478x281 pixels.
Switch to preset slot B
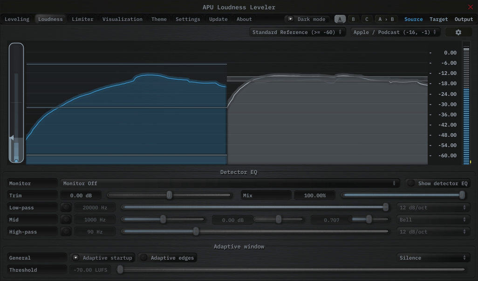(x=353, y=19)
